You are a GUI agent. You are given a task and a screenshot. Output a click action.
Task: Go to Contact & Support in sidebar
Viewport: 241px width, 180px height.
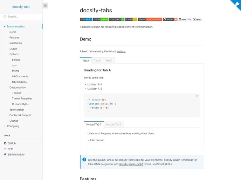(20, 115)
